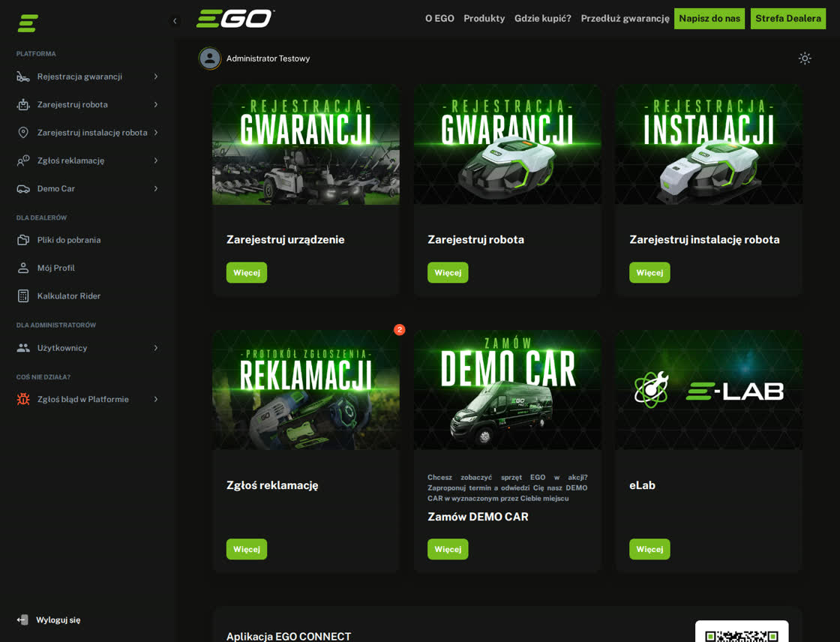This screenshot has height=642, width=840.
Task: Expand Rejestracja gwarancji submenu chevron
Action: pyautogui.click(x=156, y=76)
